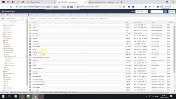
Task: Open the HTML Editor tool
Action: 80,15
